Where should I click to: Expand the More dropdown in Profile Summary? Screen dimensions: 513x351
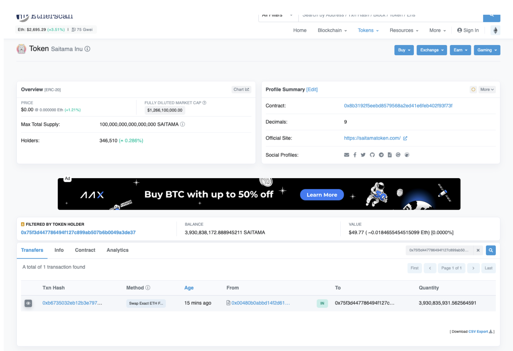(x=487, y=89)
